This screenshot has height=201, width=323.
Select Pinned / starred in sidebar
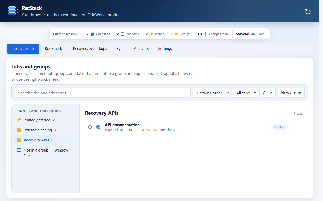44,120
